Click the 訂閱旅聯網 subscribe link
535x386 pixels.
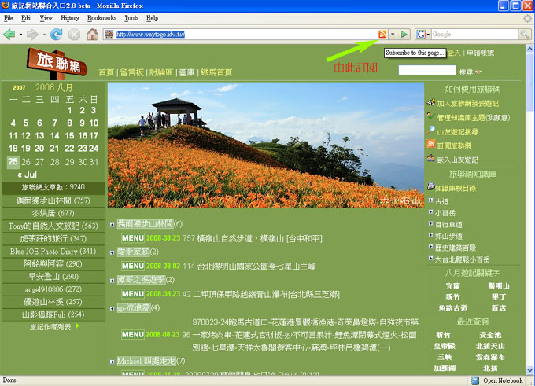[458, 145]
